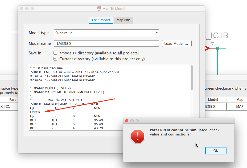Click the red error alert icon
This screenshot has width=247, height=168.
click(x=138, y=136)
